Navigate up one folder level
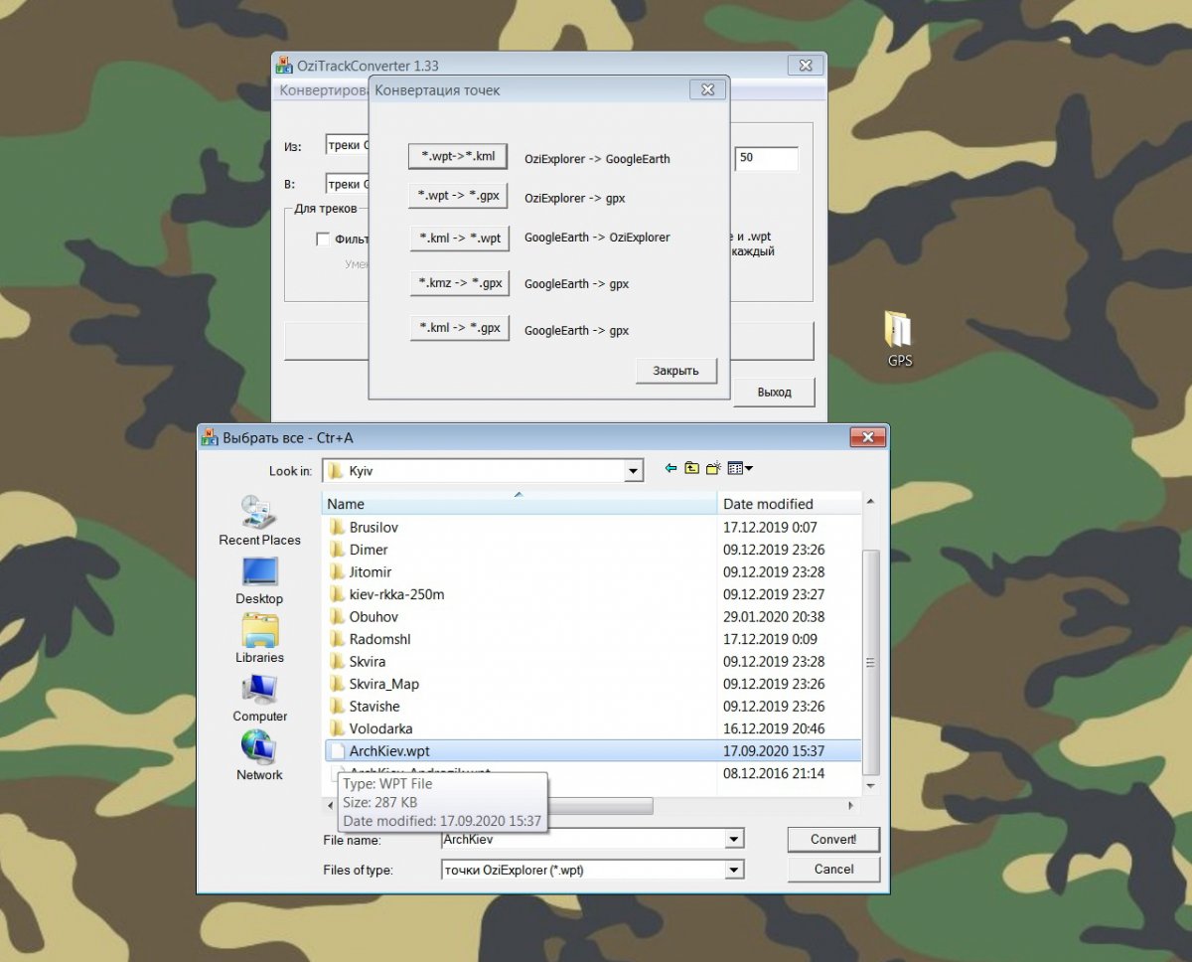This screenshot has width=1192, height=962. coord(691,469)
